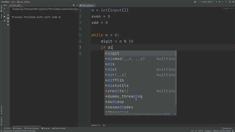Image resolution: width=235 pixels, height=132 pixels.
Task: Open the Terminal tool window
Action: pos(45,129)
